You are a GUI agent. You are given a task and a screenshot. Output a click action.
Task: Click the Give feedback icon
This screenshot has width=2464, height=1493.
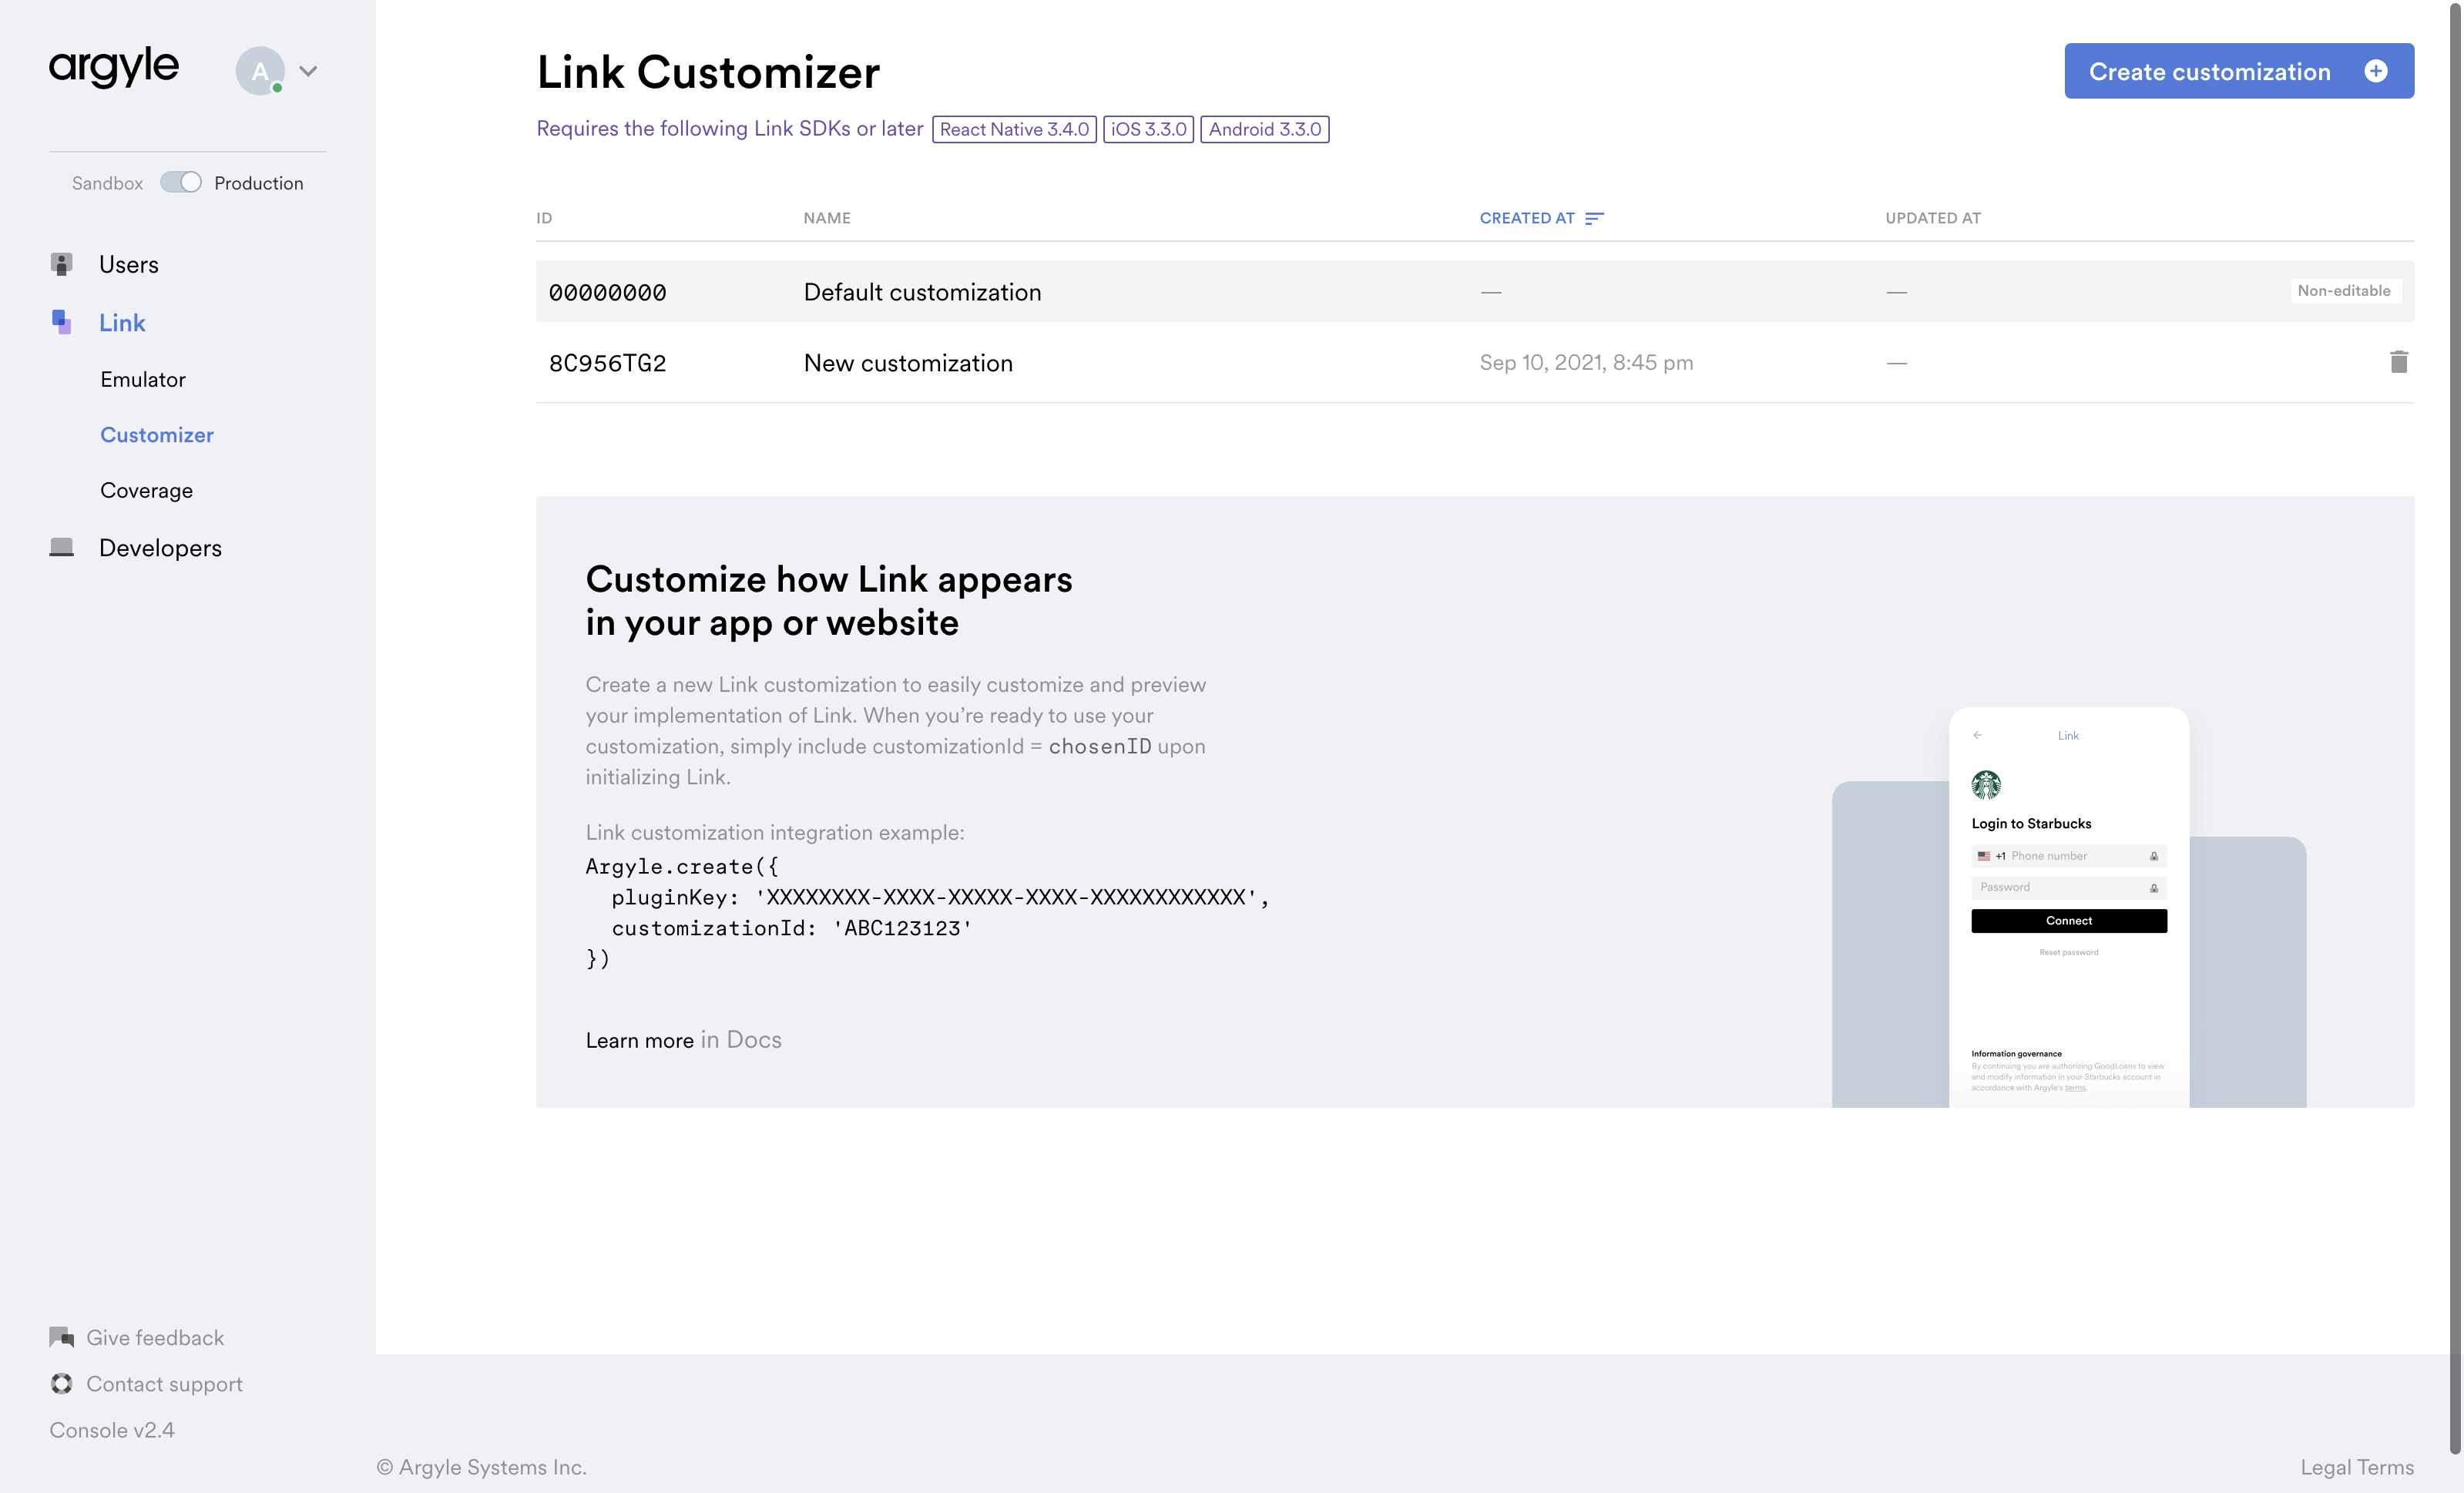61,1337
